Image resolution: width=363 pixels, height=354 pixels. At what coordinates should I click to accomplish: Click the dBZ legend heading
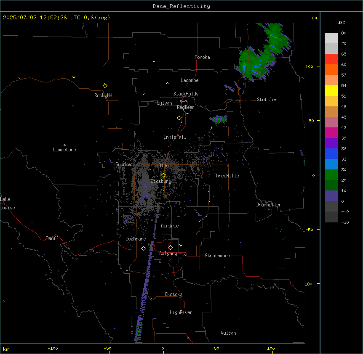tap(341, 22)
